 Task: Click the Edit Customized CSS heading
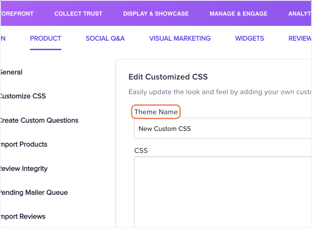[x=168, y=77]
